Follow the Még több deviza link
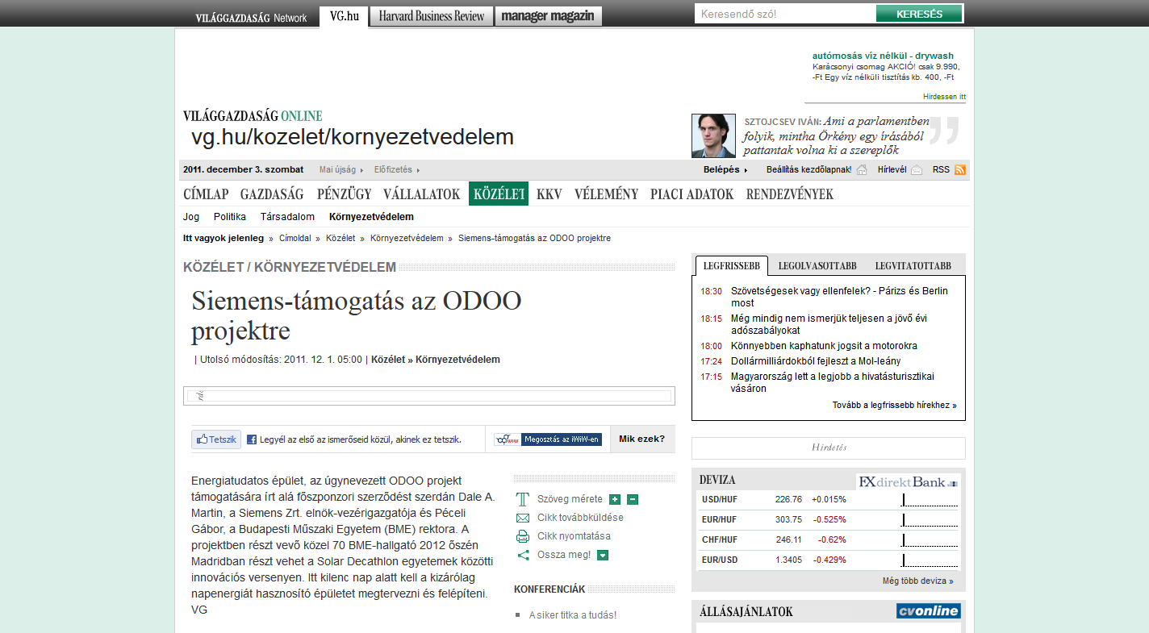Viewport: 1149px width, 633px height. (917, 581)
